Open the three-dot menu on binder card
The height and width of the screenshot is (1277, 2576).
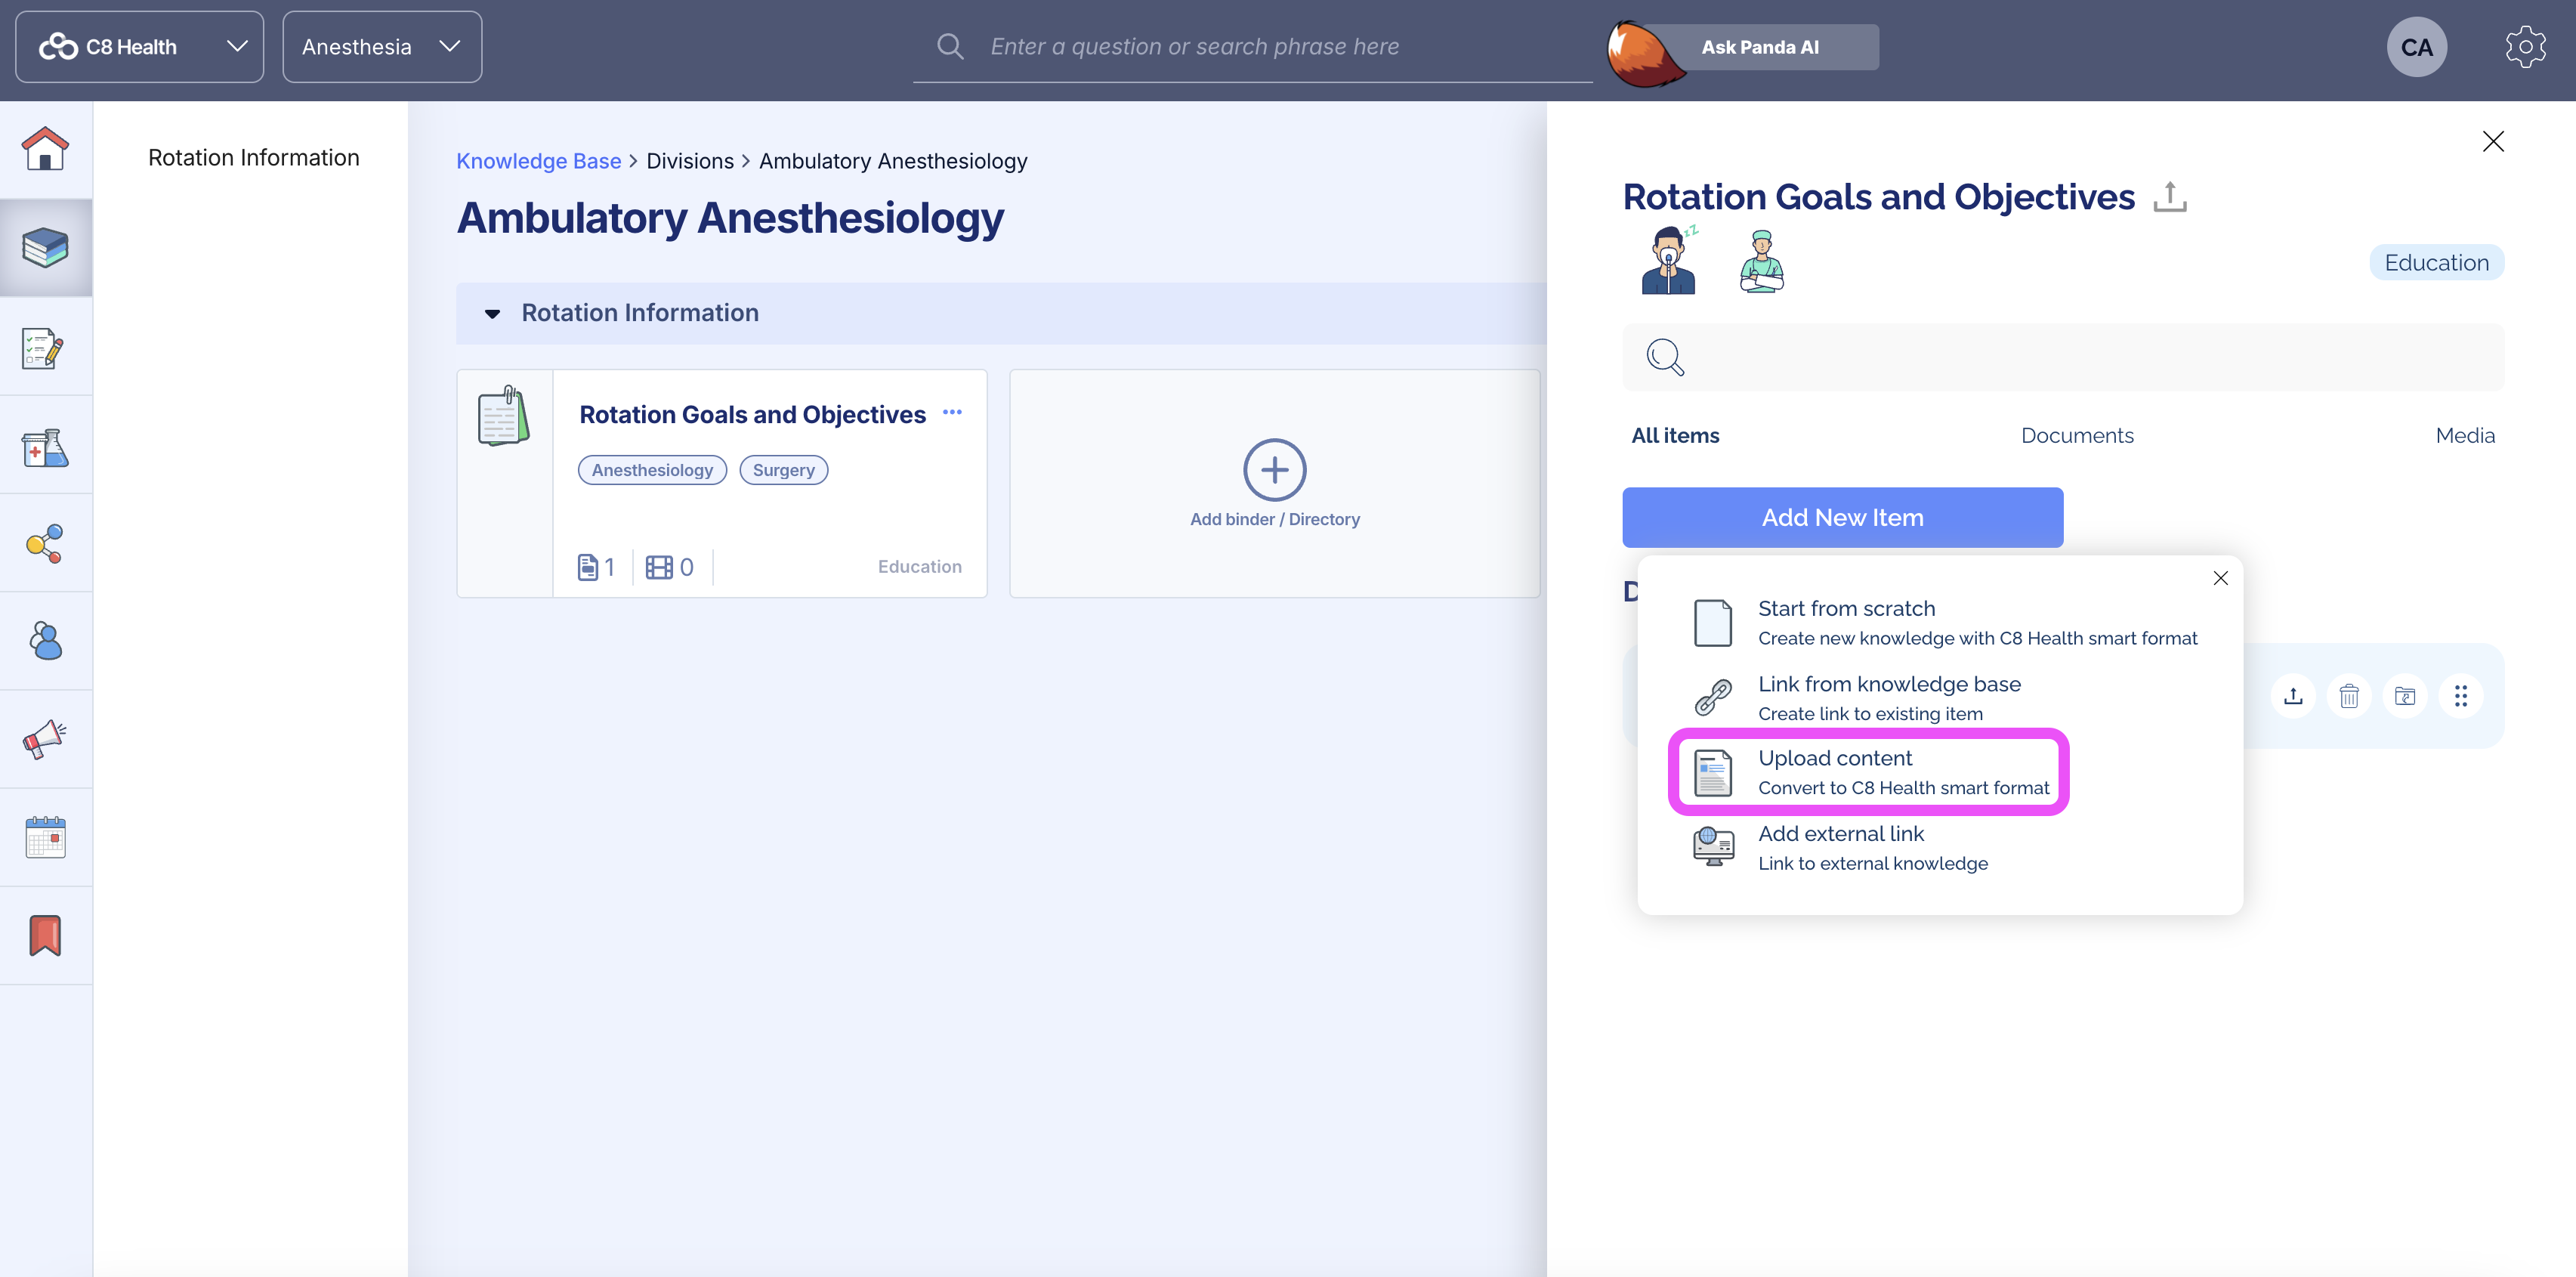pos(952,412)
